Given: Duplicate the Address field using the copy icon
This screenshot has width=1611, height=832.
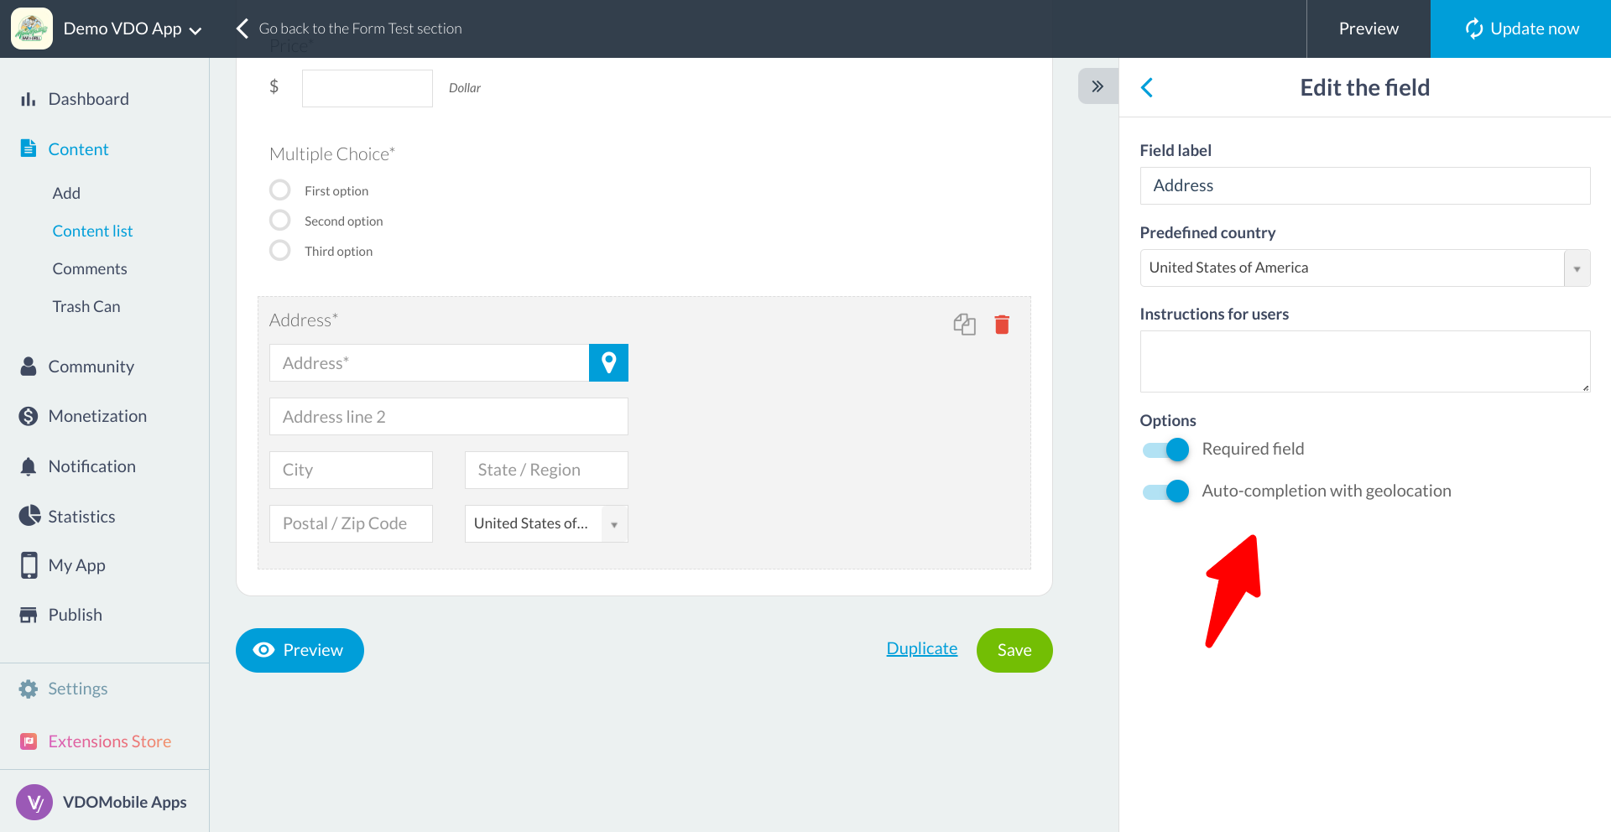Looking at the screenshot, I should pos(964,325).
